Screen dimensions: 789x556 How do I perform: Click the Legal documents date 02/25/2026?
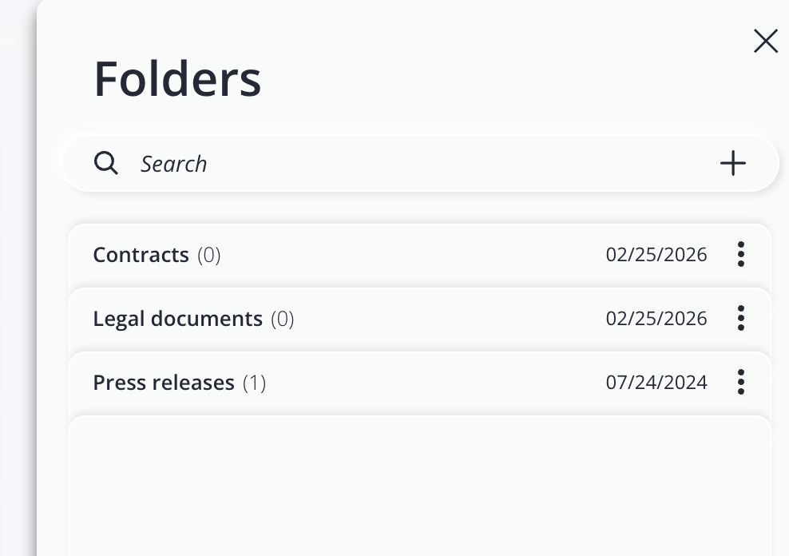(x=656, y=319)
